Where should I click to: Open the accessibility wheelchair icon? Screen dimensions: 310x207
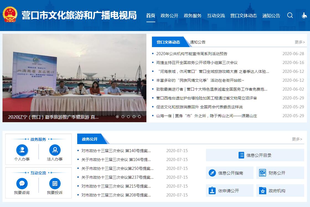coord(304,16)
